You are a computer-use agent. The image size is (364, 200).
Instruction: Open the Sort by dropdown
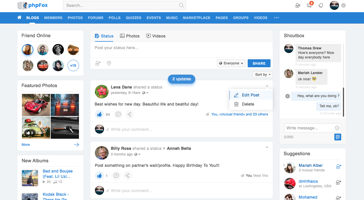point(262,74)
